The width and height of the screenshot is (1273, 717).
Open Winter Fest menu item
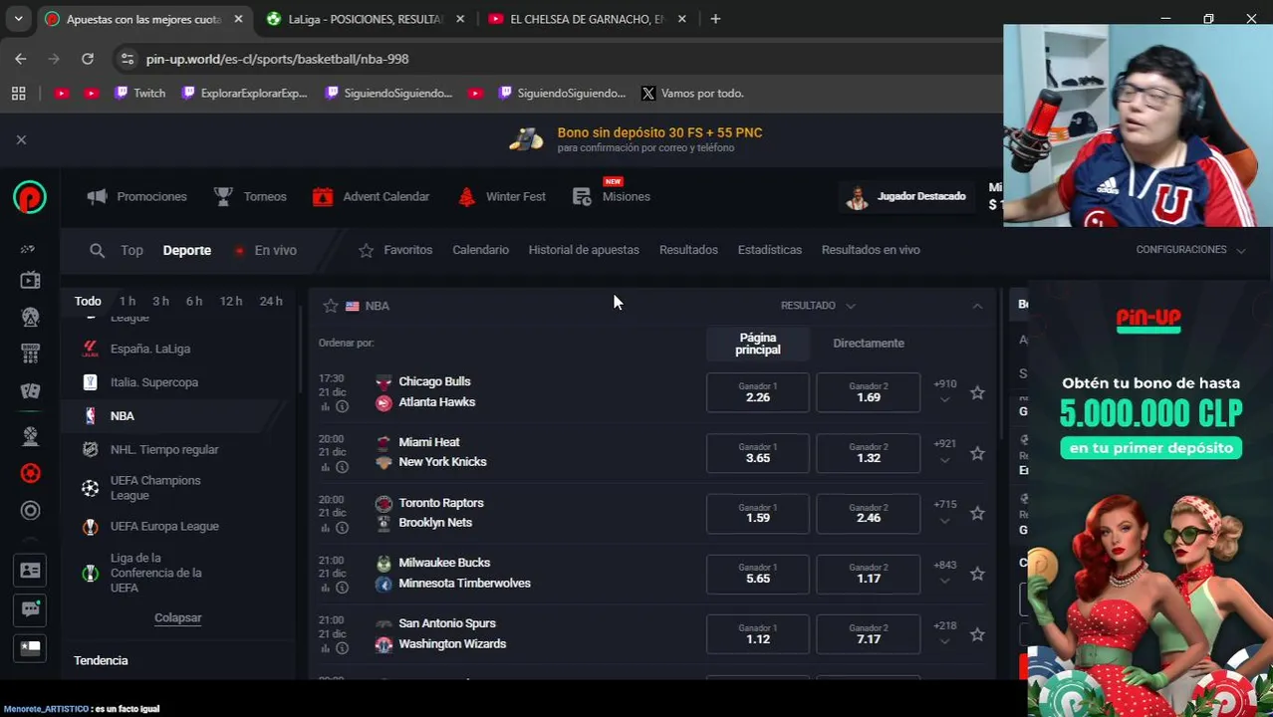[501, 197]
